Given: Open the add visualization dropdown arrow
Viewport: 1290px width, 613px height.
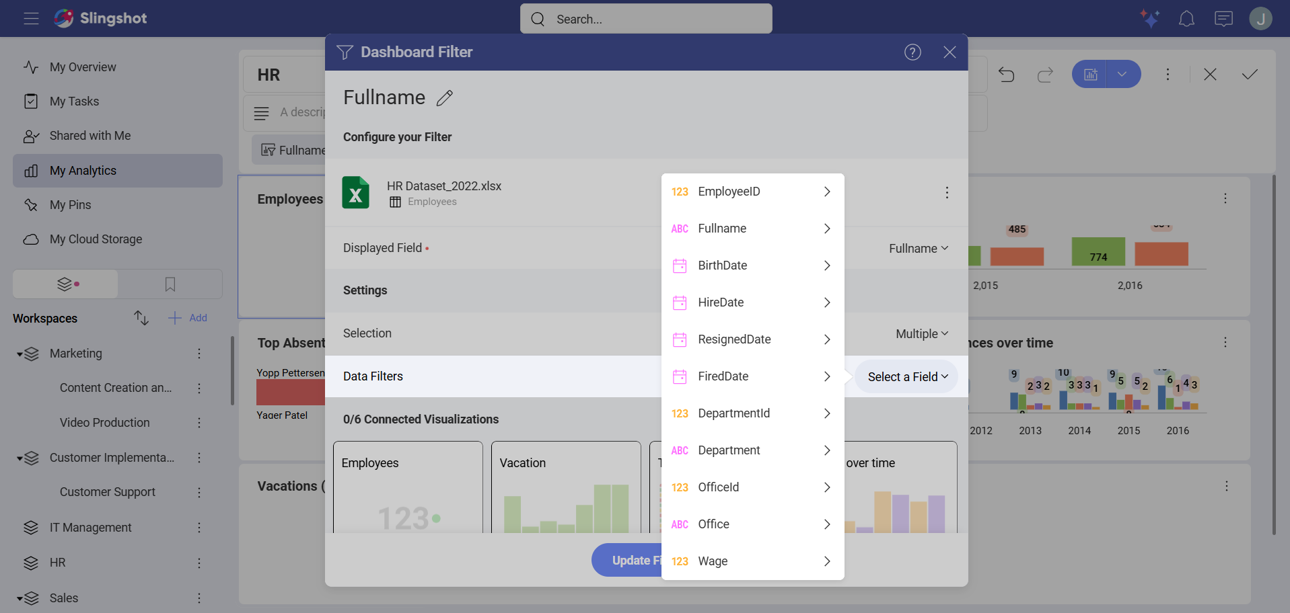Looking at the screenshot, I should (1122, 75).
